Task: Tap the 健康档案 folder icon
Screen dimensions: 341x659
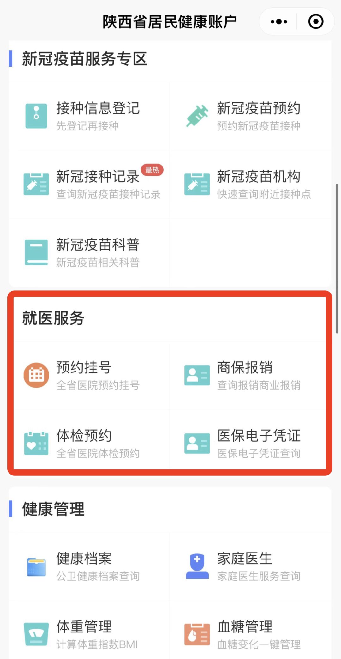Action: pos(37,567)
